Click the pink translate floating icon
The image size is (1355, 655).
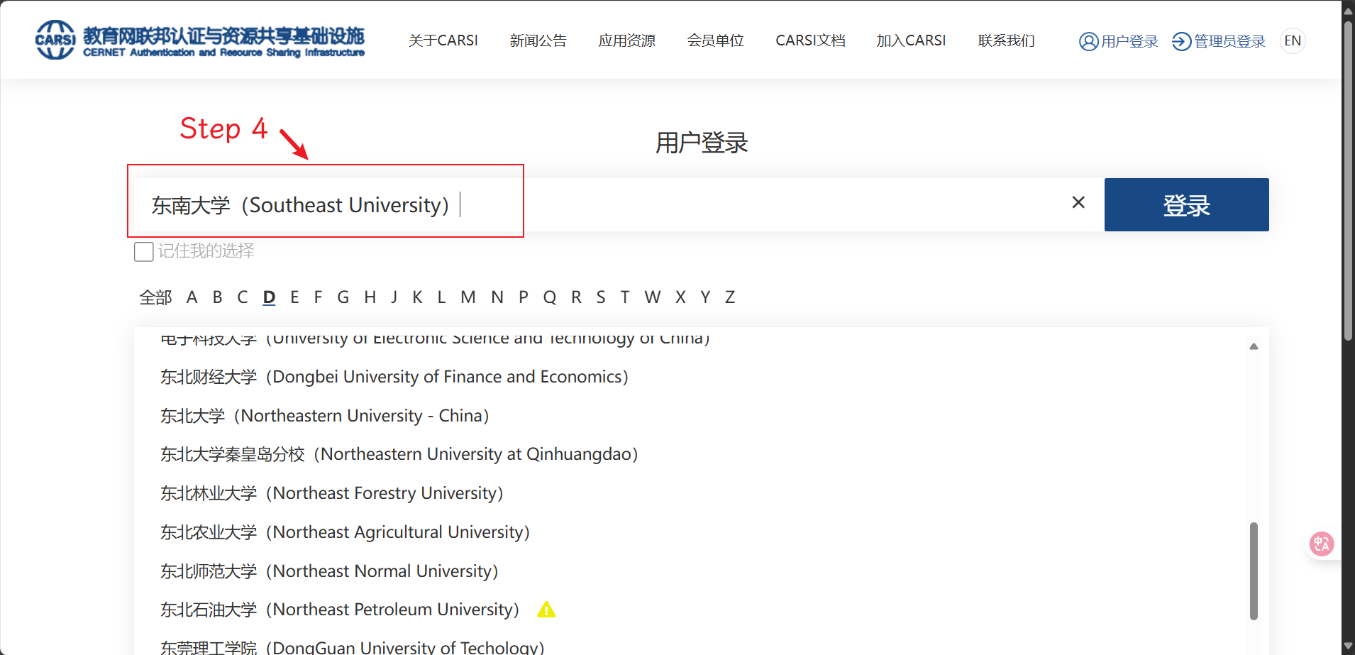coord(1321,544)
